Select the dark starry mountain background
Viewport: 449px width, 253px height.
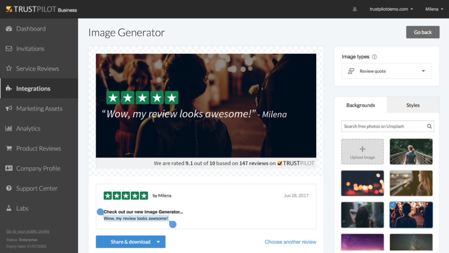[x=411, y=242]
